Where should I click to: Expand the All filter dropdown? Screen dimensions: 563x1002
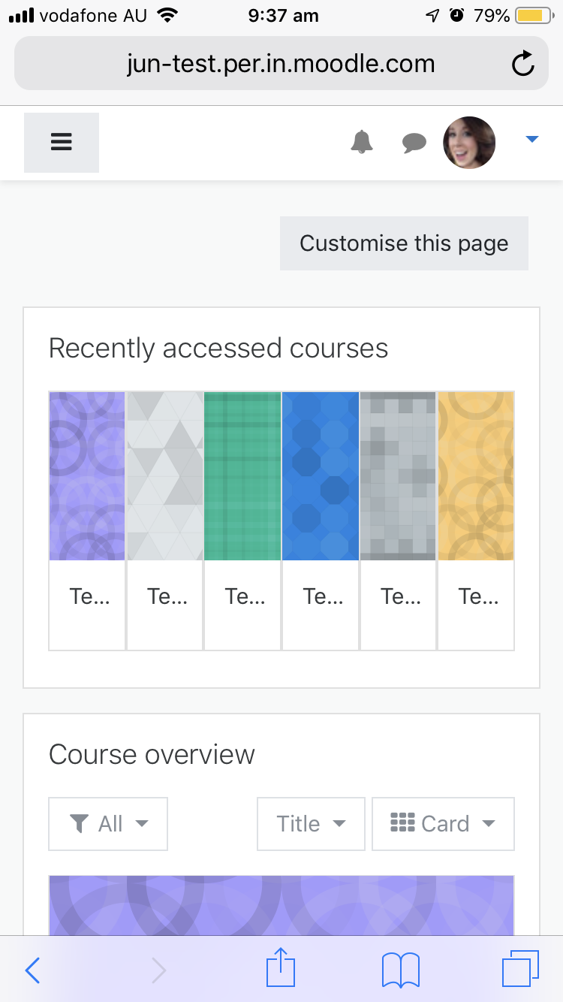click(x=108, y=824)
